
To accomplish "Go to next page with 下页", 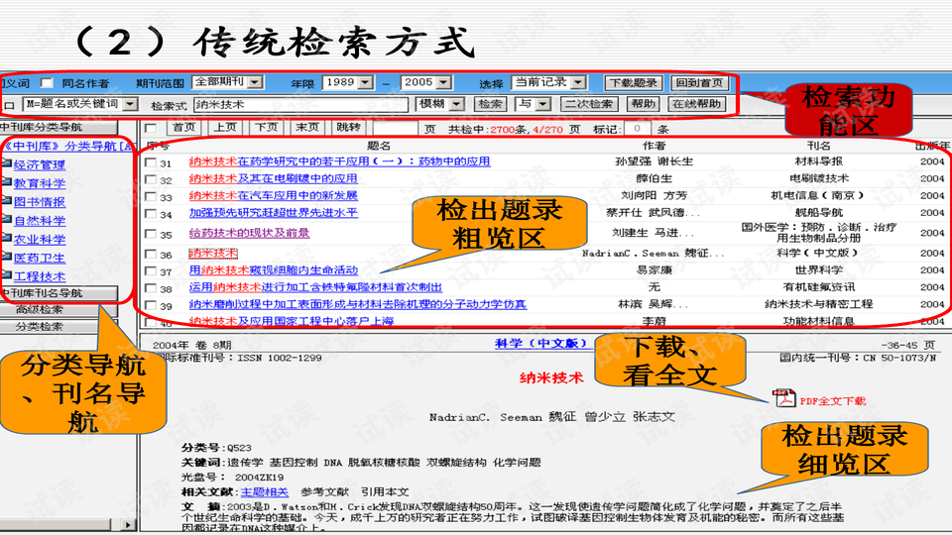I will coord(265,128).
